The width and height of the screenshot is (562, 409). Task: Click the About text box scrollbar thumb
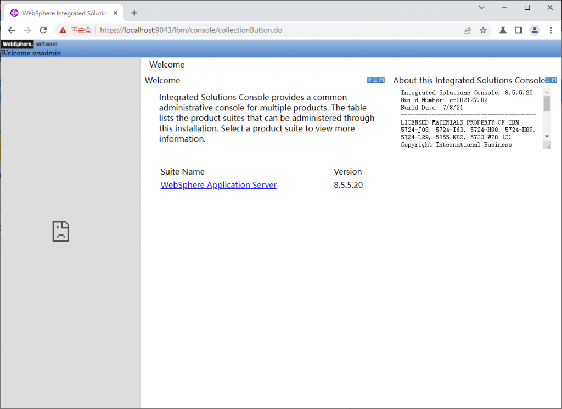point(547,104)
